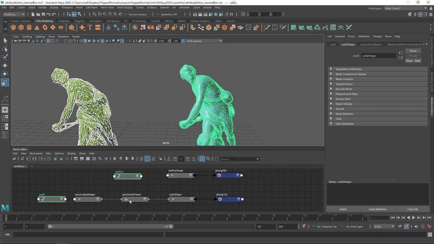The image size is (434, 244).
Task: Click the Undo arrow in status line
Action: click(x=48, y=14)
